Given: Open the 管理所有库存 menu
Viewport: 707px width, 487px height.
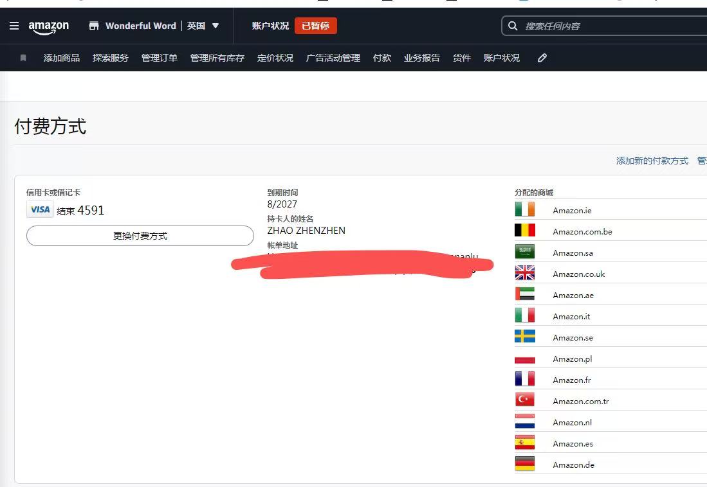Looking at the screenshot, I should 217,58.
